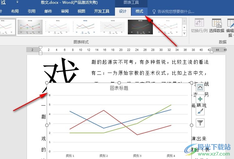Image resolution: width=234 pixels, height=159 pixels.
Task: Choose the first chart style thumbnail
Action: (8, 27)
